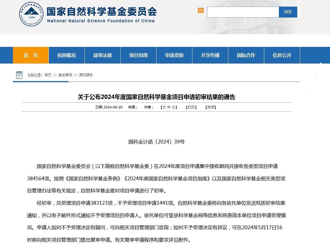330x247 pixels.
Task: Open the 项目指南 menu
Action: (x=138, y=55)
